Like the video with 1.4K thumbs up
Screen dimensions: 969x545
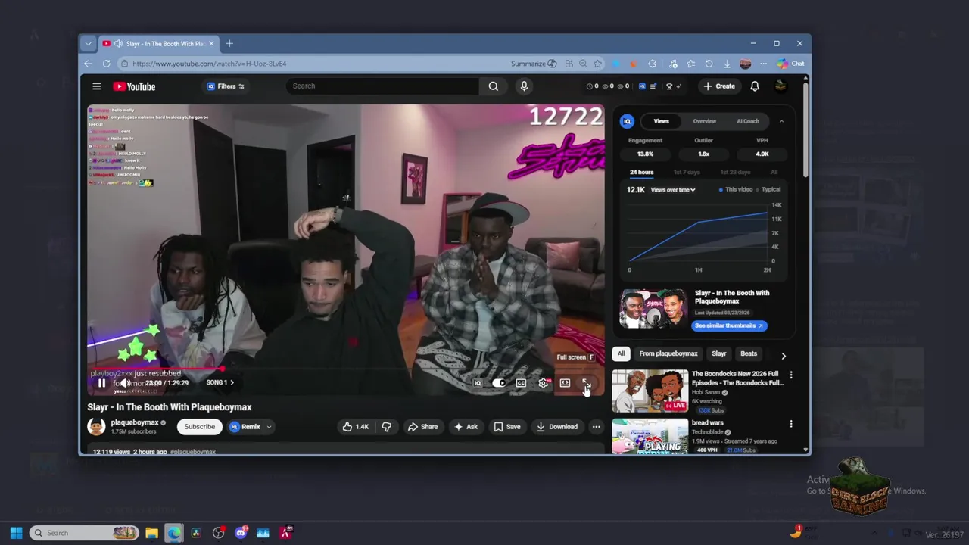click(x=355, y=427)
